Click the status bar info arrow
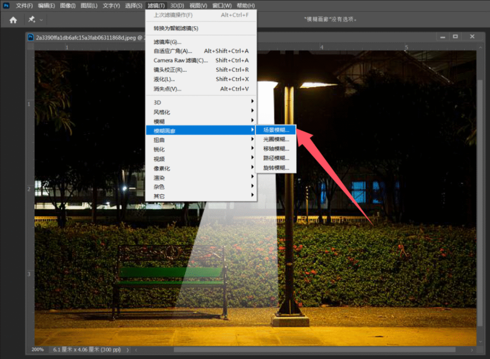 [x=127, y=349]
